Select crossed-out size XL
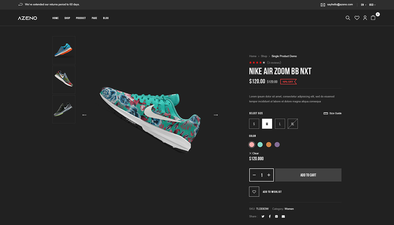This screenshot has height=225, width=394. (293, 124)
